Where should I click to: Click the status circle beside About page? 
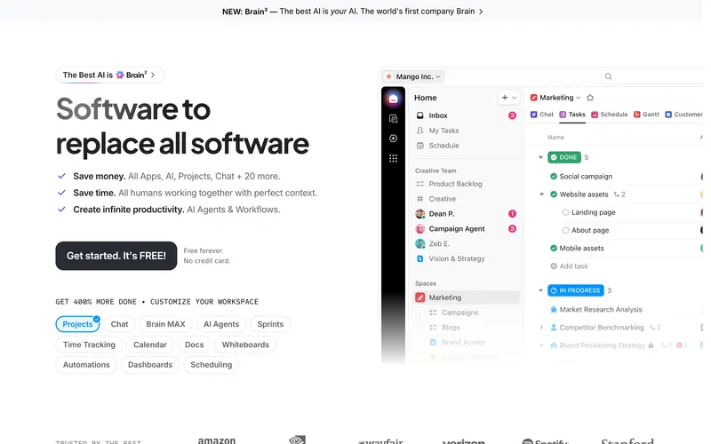(x=565, y=230)
